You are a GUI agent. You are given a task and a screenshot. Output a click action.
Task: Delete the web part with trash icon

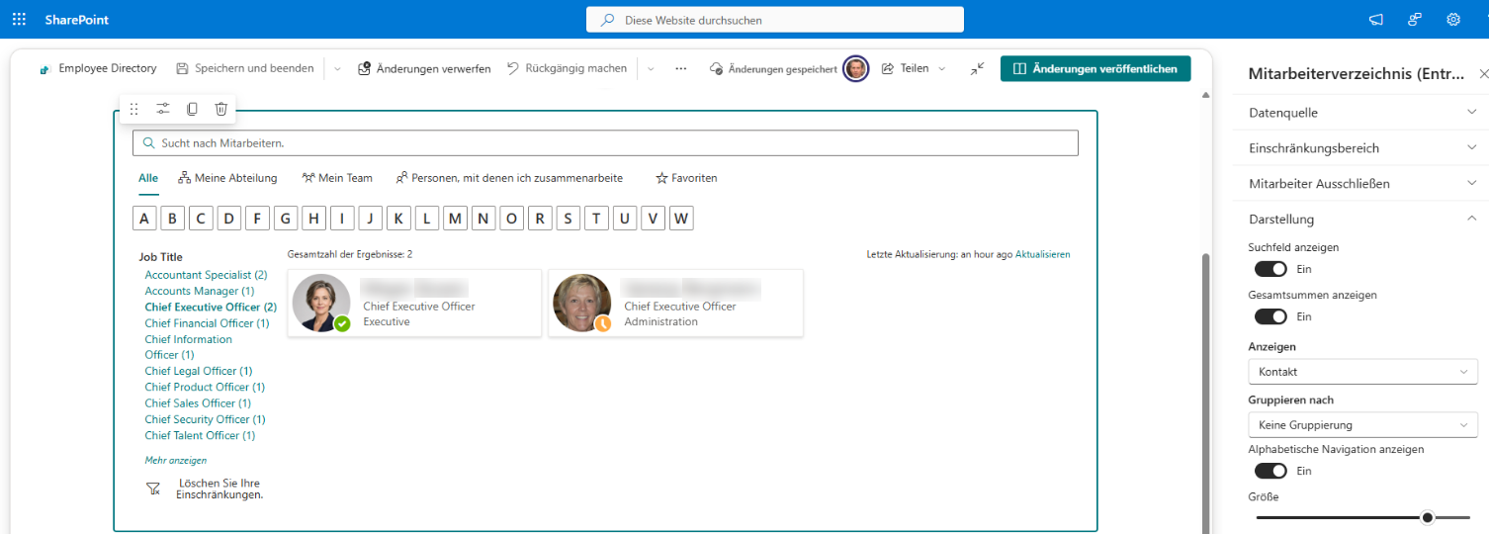tap(221, 109)
